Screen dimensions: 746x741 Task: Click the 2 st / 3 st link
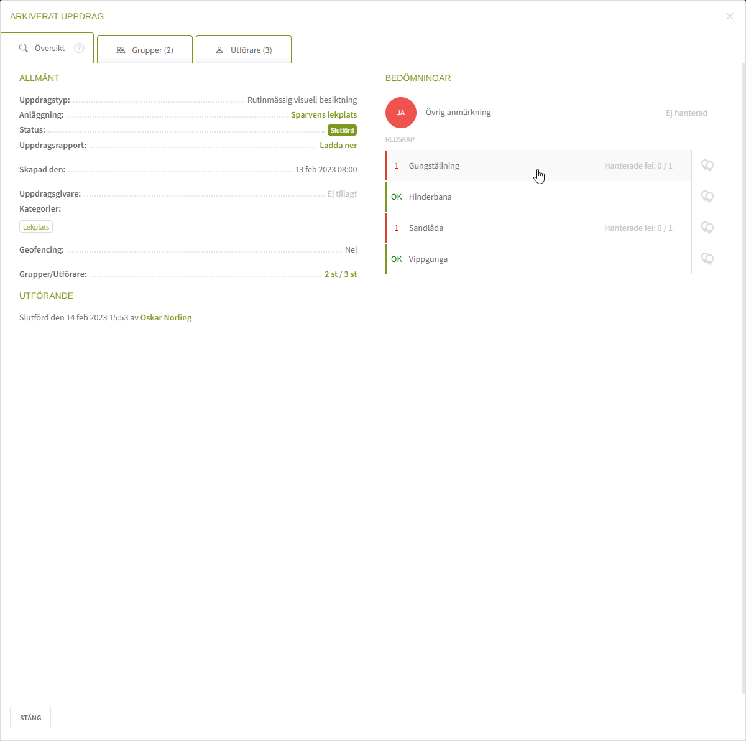coord(341,274)
